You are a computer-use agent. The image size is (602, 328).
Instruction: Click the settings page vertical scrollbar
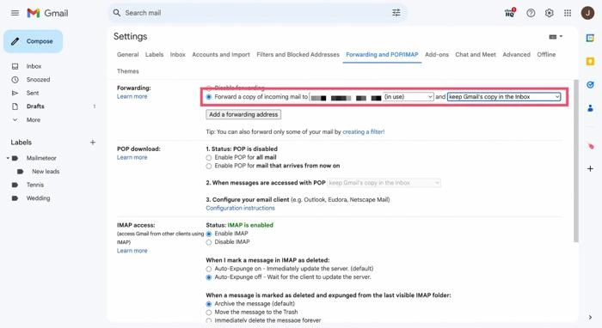[x=576, y=161]
